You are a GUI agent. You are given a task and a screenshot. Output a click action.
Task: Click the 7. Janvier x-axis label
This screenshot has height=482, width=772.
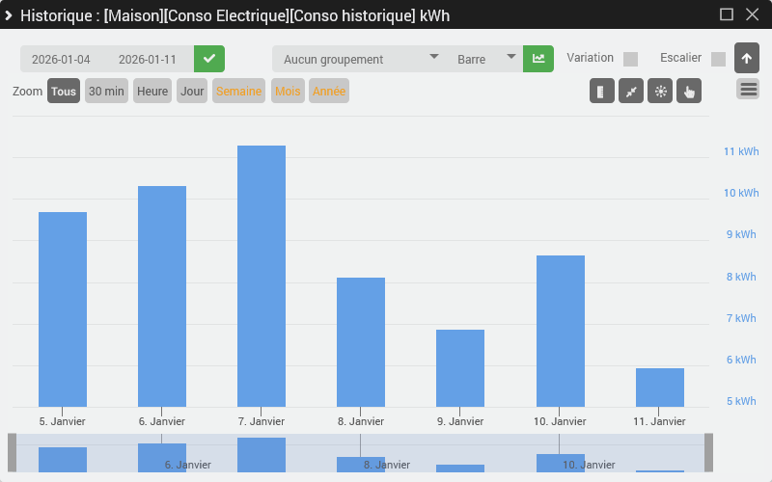coord(261,421)
